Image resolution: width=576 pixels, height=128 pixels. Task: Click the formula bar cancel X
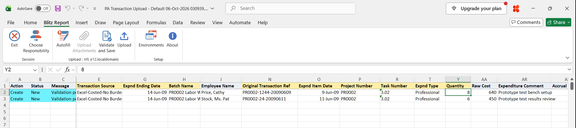point(50,70)
